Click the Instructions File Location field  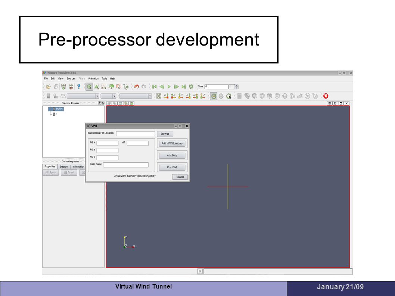(x=136, y=134)
